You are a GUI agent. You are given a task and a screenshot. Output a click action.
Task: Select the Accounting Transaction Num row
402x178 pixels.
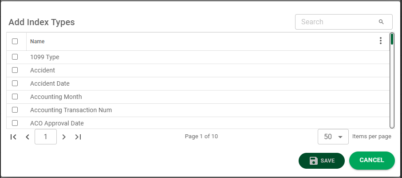tap(198, 110)
